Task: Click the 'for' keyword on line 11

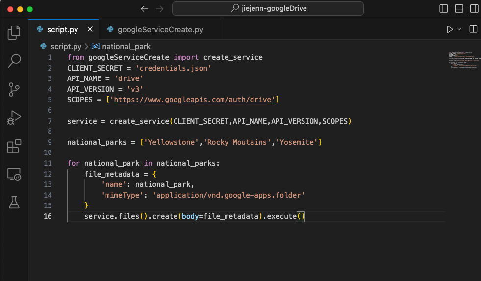Action: coord(74,163)
